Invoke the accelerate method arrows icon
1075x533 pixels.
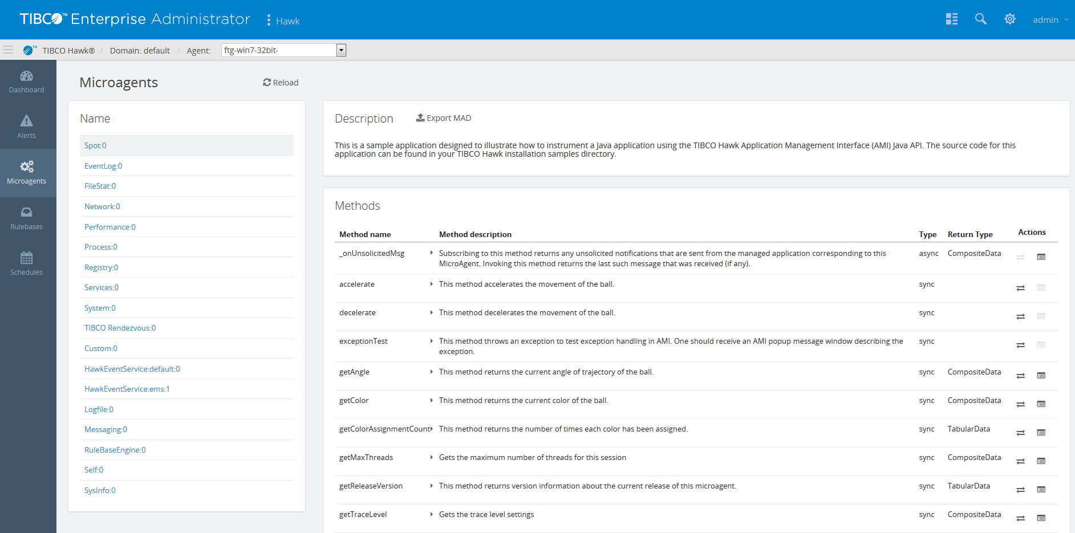pos(1020,288)
